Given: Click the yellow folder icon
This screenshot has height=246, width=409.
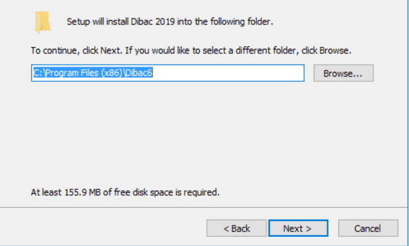Looking at the screenshot, I should click(x=42, y=22).
